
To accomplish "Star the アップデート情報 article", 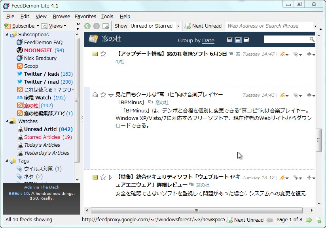I will pyautogui.click(x=103, y=54).
